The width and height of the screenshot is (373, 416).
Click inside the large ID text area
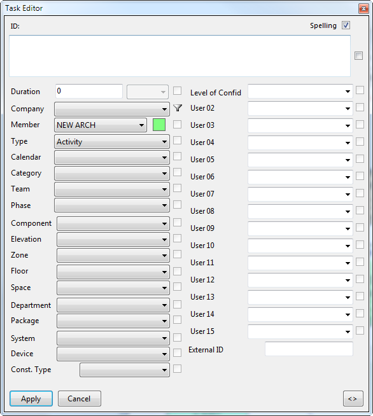pos(179,56)
